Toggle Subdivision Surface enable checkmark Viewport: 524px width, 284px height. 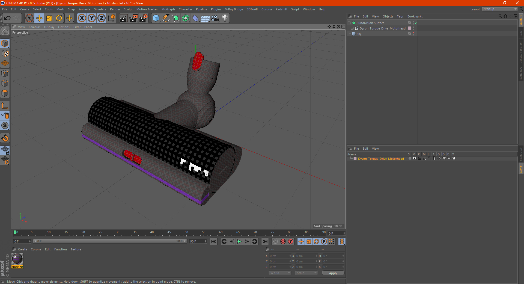click(x=416, y=23)
